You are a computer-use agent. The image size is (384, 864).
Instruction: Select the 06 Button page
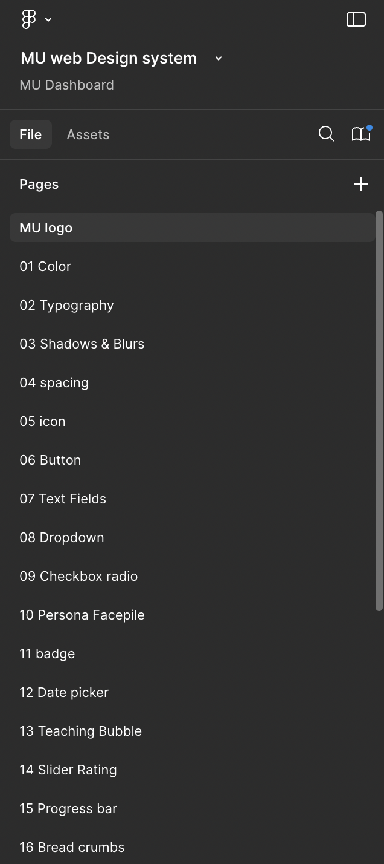click(x=50, y=460)
